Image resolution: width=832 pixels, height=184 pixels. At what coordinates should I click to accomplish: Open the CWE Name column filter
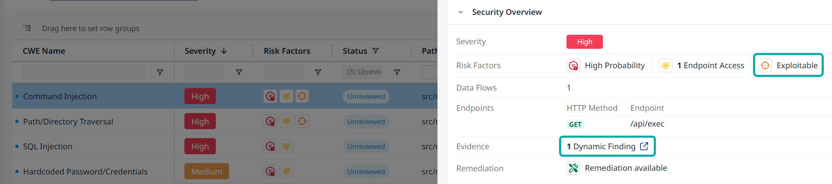160,72
